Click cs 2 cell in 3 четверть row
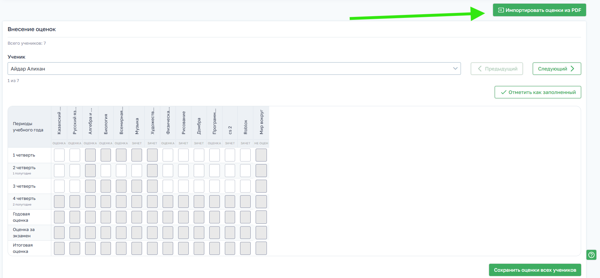This screenshot has width=600, height=278. tap(230, 186)
